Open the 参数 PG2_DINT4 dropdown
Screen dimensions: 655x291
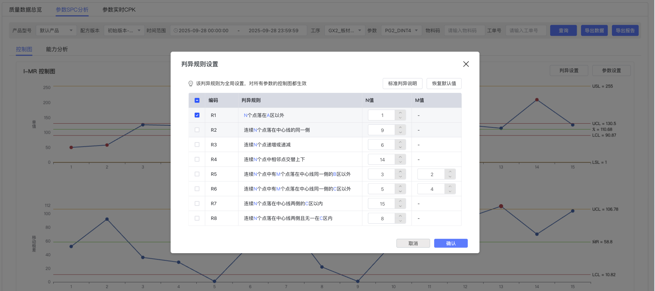click(401, 30)
